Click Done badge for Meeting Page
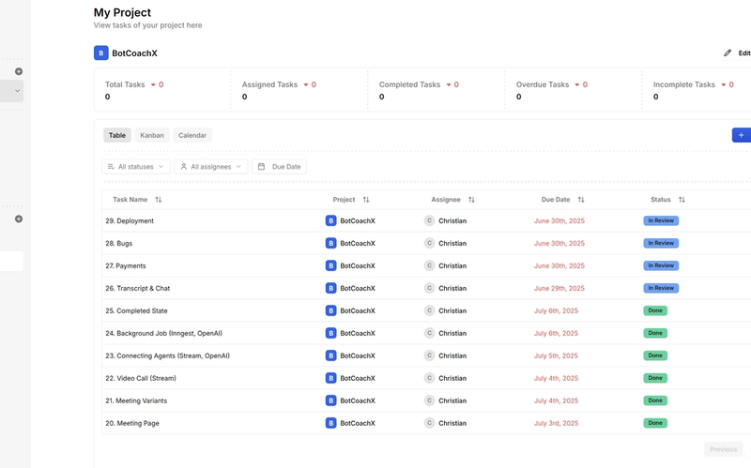This screenshot has width=751, height=468. 655,423
